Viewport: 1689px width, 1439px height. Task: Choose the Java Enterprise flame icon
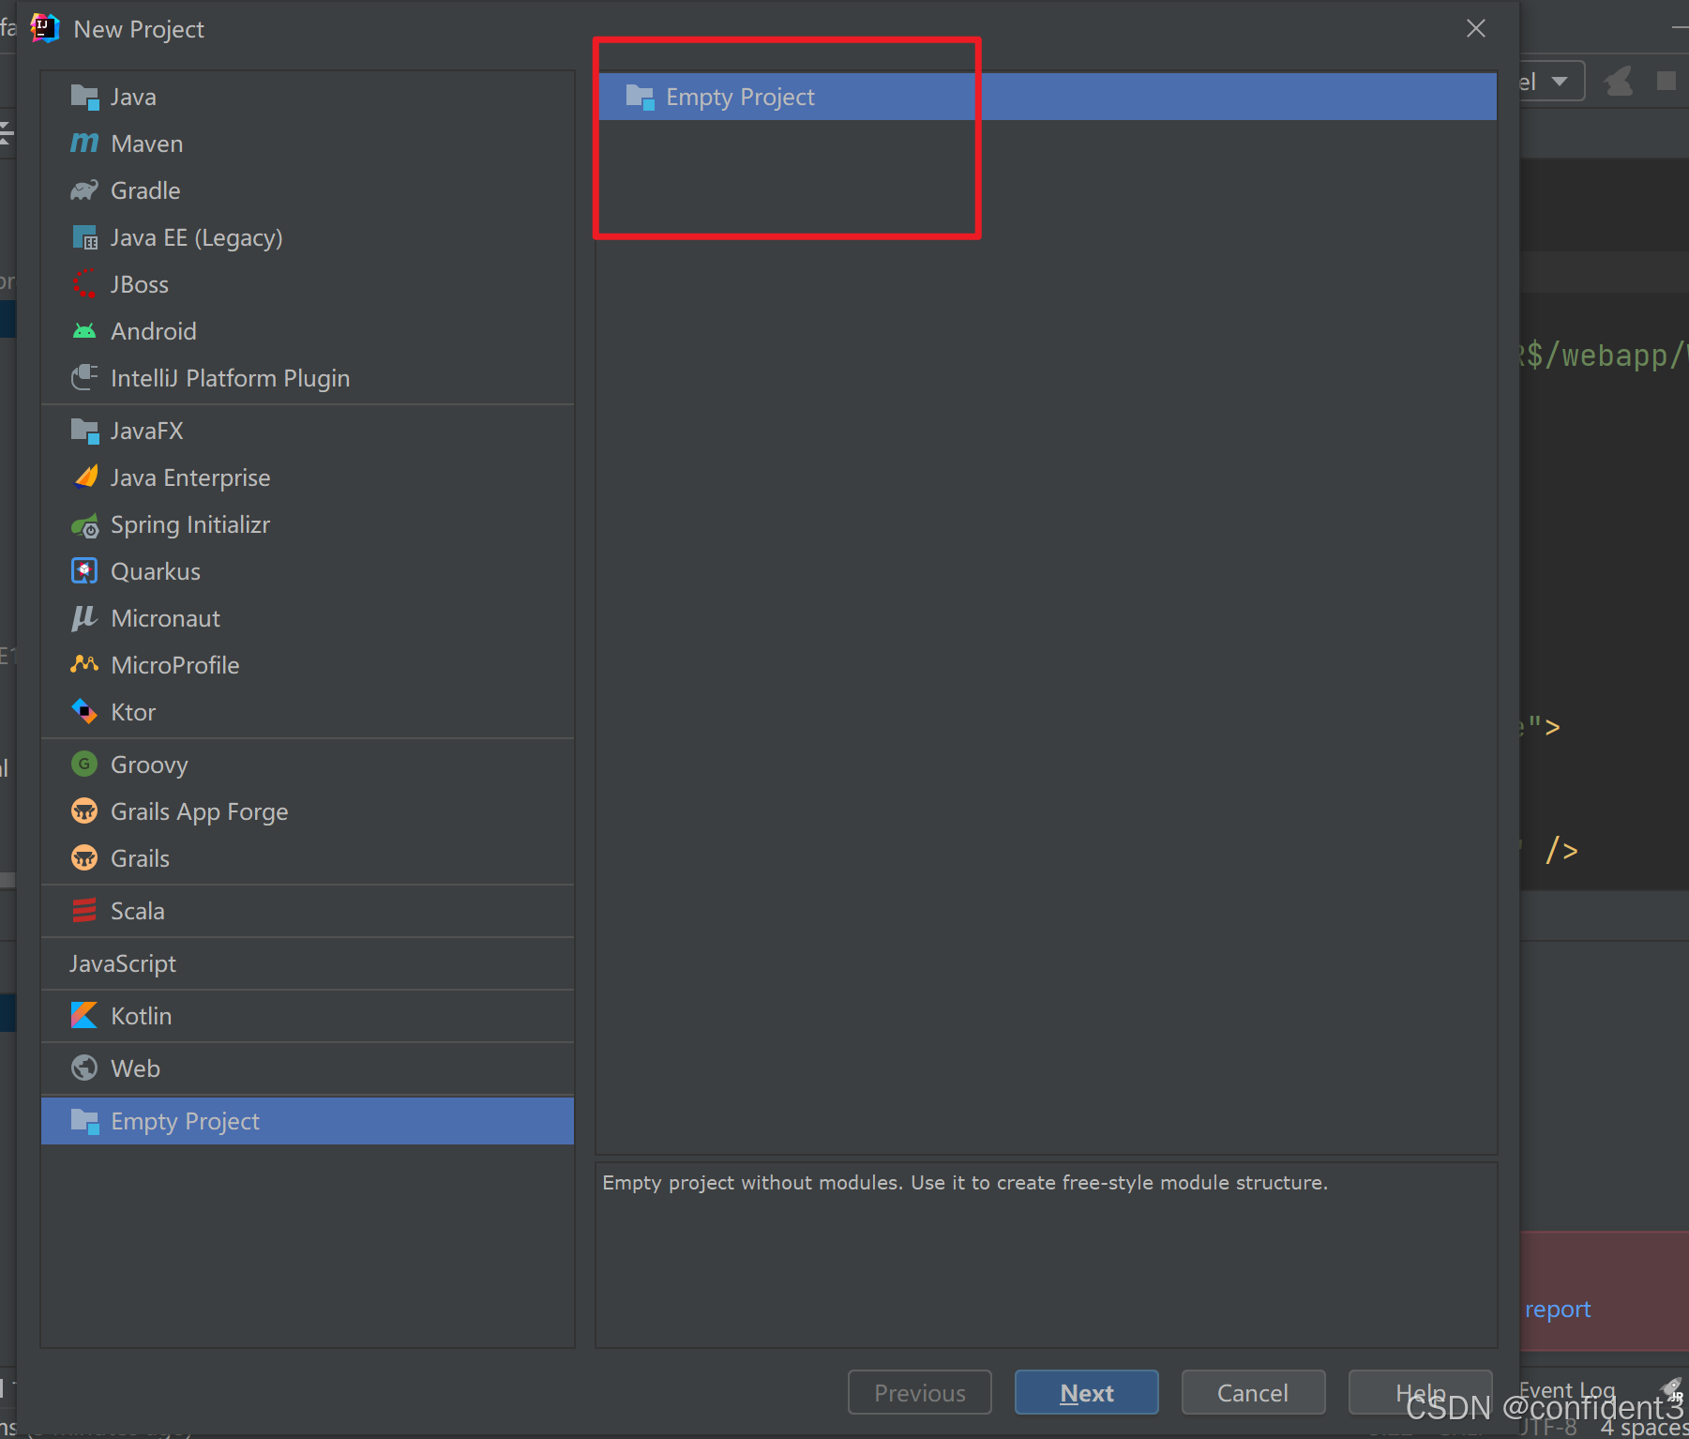tap(84, 477)
